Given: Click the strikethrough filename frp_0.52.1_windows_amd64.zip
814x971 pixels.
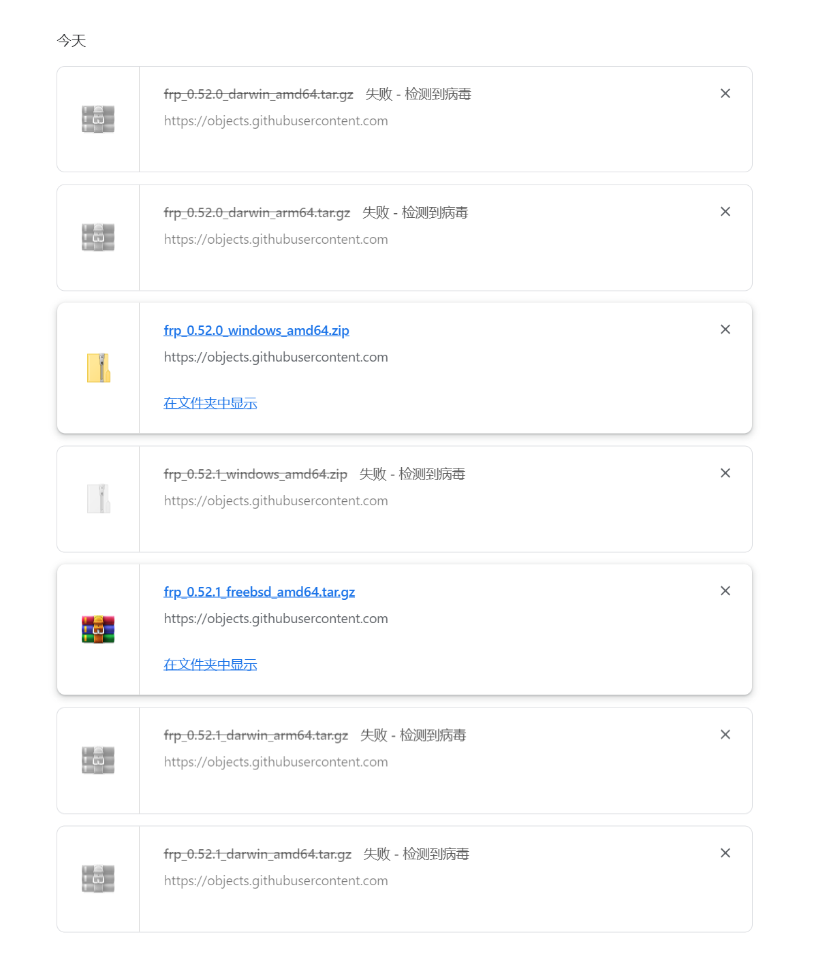Looking at the screenshot, I should pos(255,474).
